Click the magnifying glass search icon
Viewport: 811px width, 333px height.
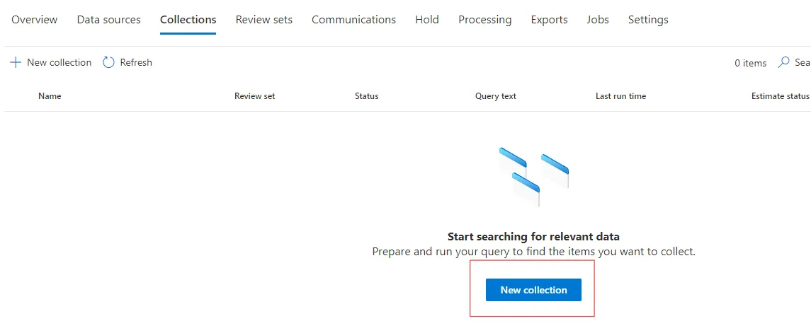783,63
